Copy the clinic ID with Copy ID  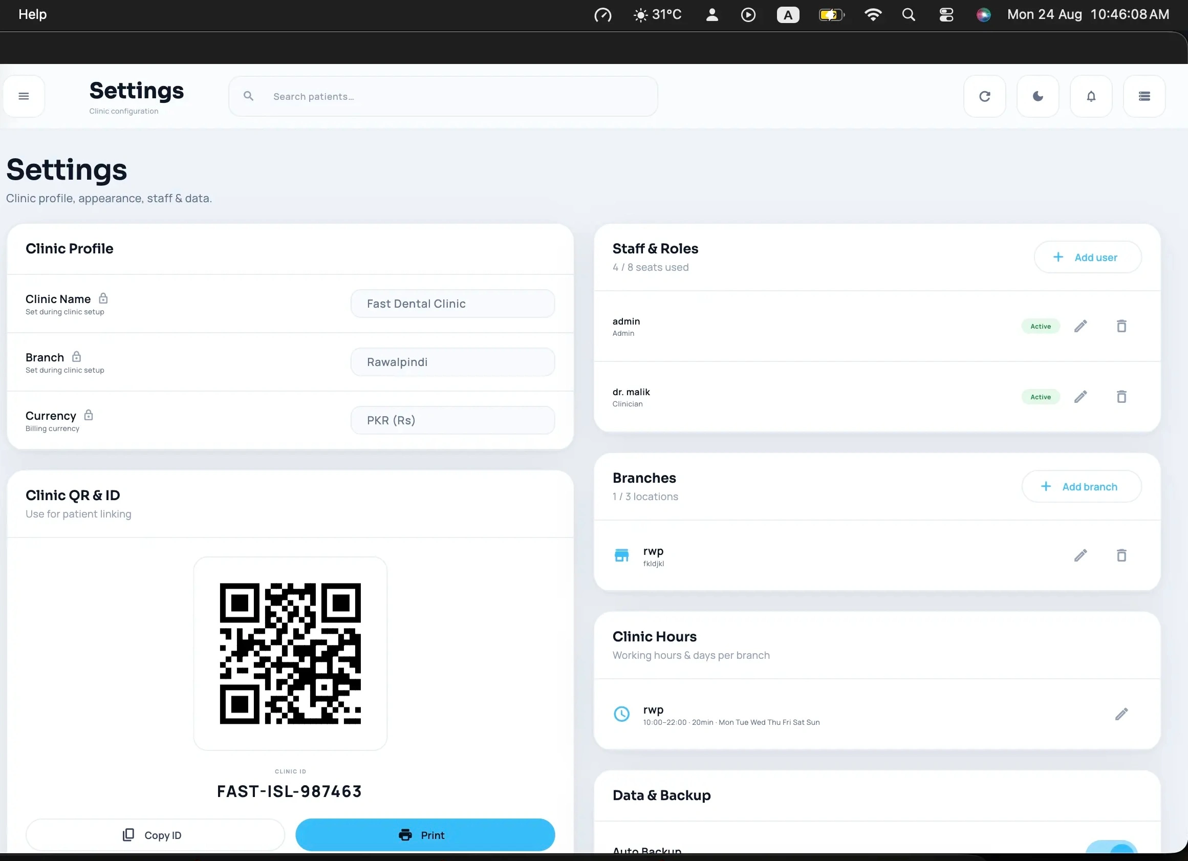click(155, 835)
